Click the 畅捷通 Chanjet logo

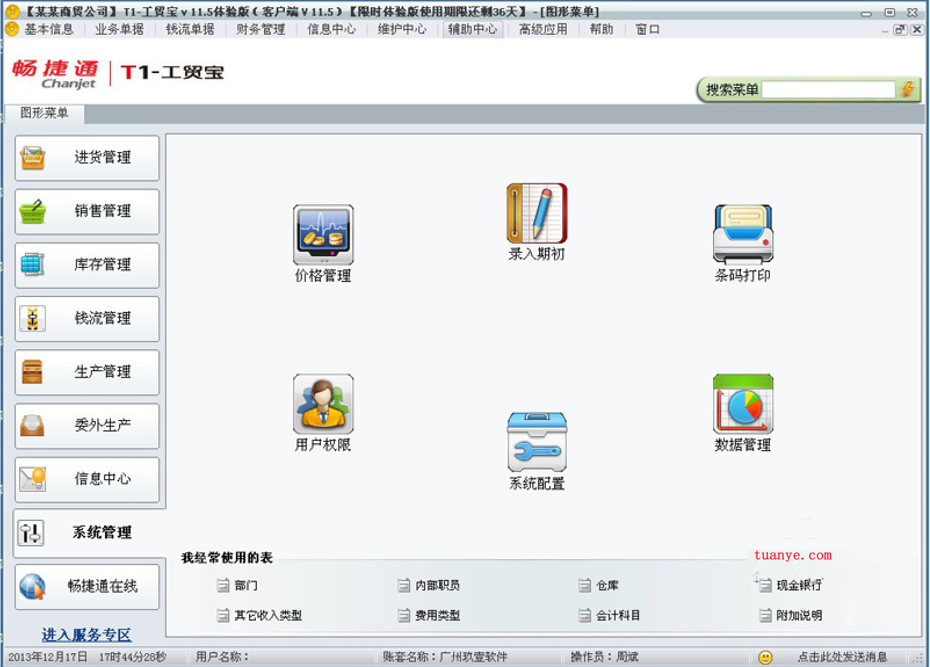(x=55, y=74)
